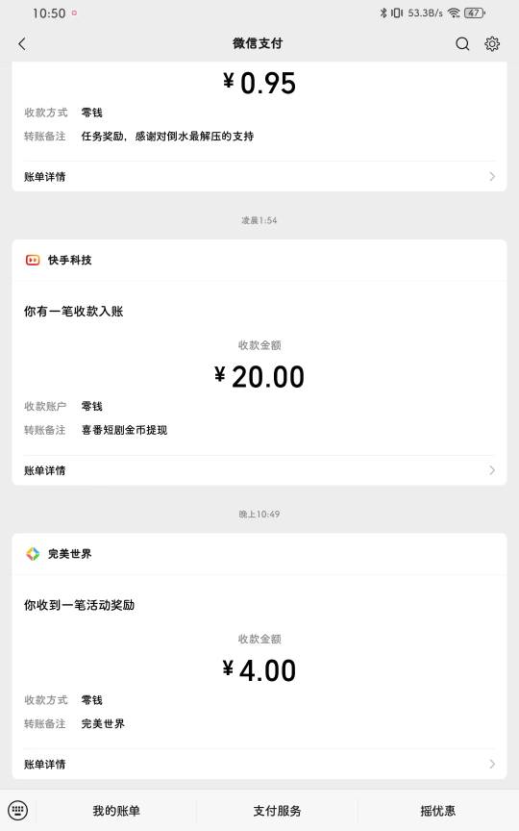
Task: Expand 账单详情 chevron for ¥4.00 reward
Action: click(x=492, y=764)
